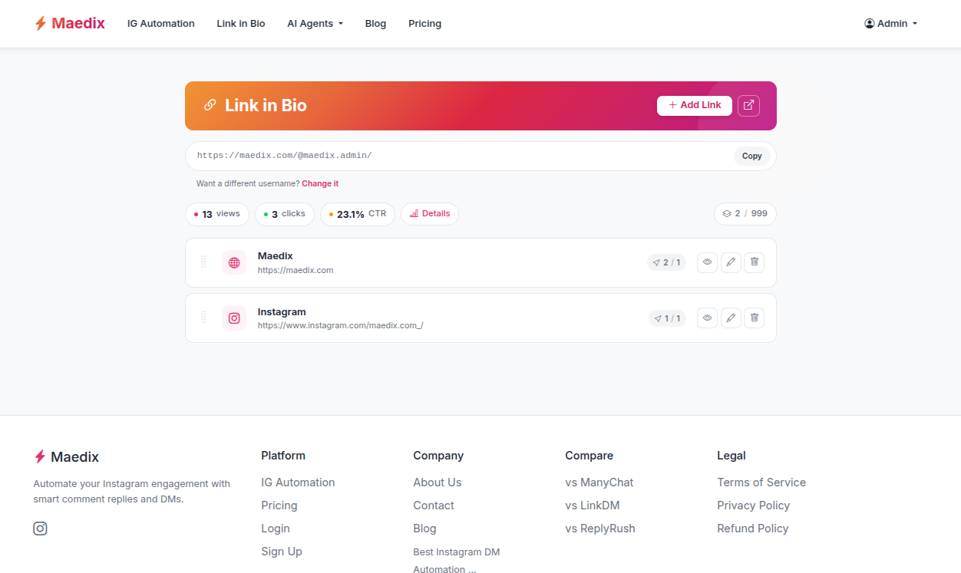Edit the Instagram link with the pencil icon
Screen dimensions: 961x573
730,317
